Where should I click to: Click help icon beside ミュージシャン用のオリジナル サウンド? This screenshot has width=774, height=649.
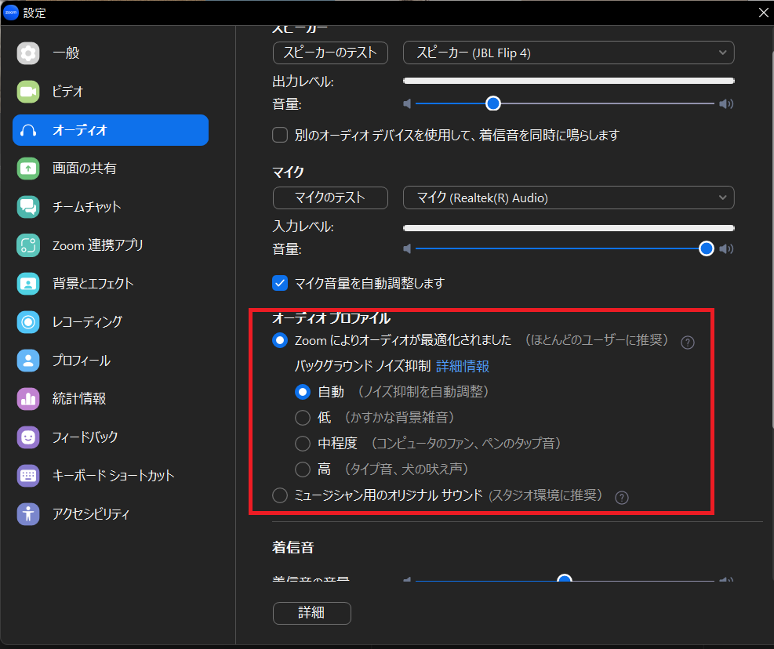coord(622,498)
